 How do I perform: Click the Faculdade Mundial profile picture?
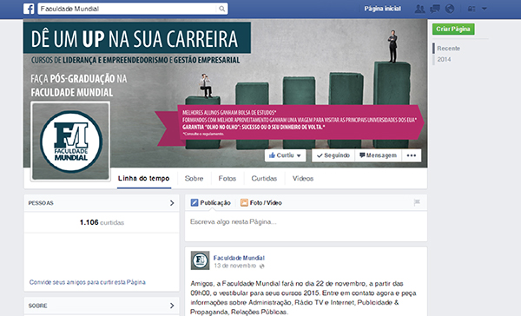70,142
